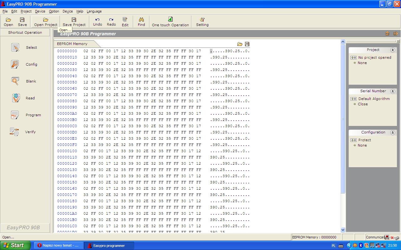Run the Blank check shortcut

24,81
